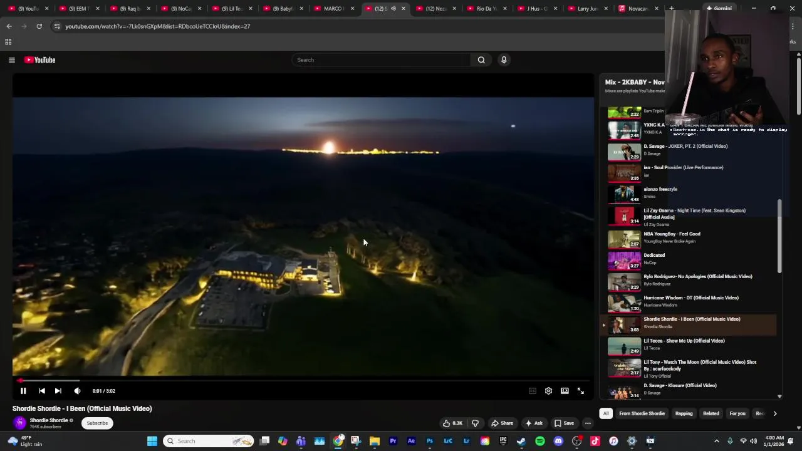The image size is (802, 451).
Task: Show more filter chips with right arrow
Action: [774, 413]
